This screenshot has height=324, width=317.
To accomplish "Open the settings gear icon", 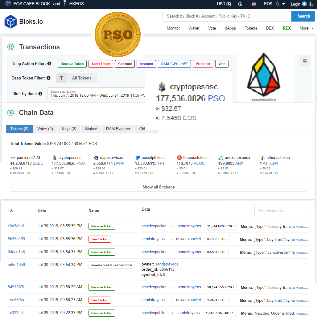I will tap(305, 61).
